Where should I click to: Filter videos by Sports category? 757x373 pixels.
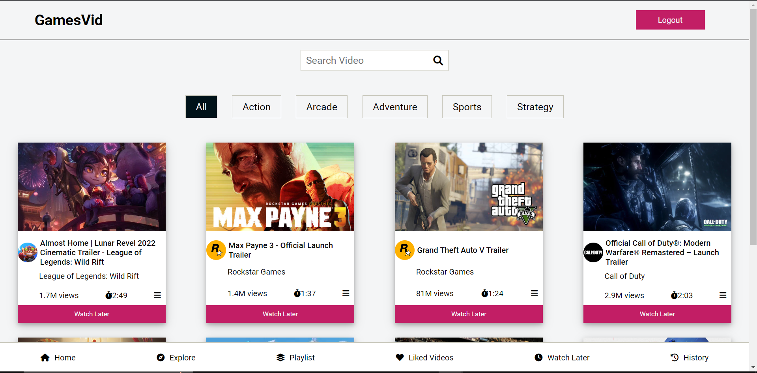click(x=467, y=107)
